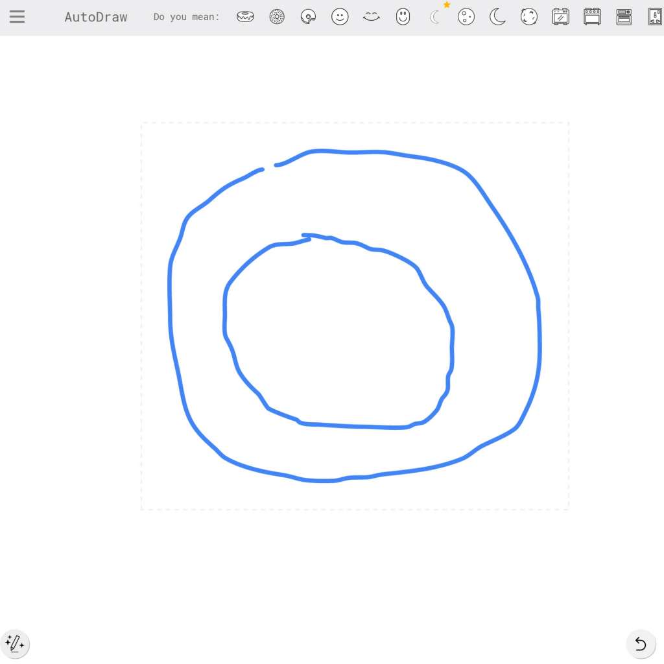Select the large crescent moon suggestion
The image size is (664, 664).
[x=497, y=17]
